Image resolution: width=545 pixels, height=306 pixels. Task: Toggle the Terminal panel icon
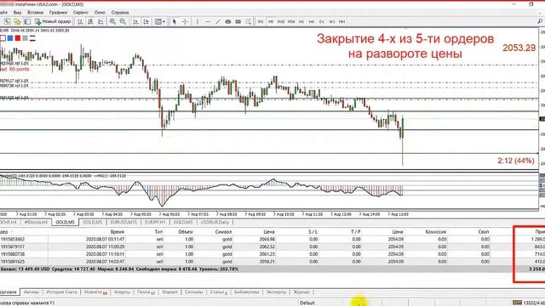pyautogui.click(x=27, y=21)
